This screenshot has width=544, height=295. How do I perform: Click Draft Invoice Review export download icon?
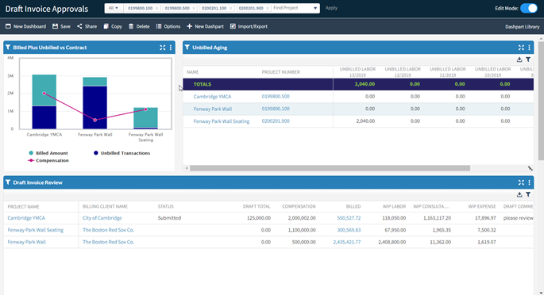(519, 194)
